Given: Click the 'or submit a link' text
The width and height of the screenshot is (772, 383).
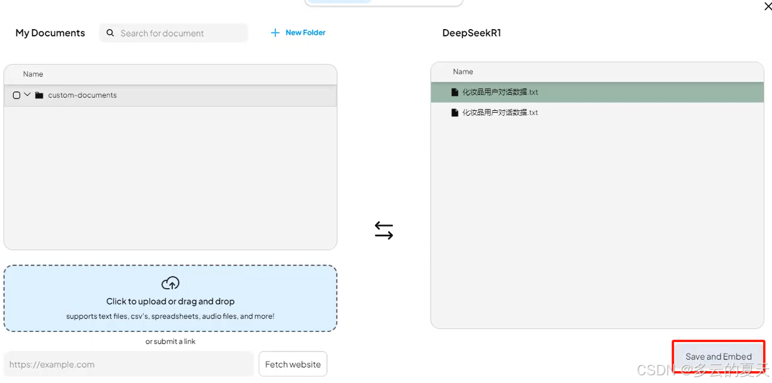Looking at the screenshot, I should coord(170,341).
